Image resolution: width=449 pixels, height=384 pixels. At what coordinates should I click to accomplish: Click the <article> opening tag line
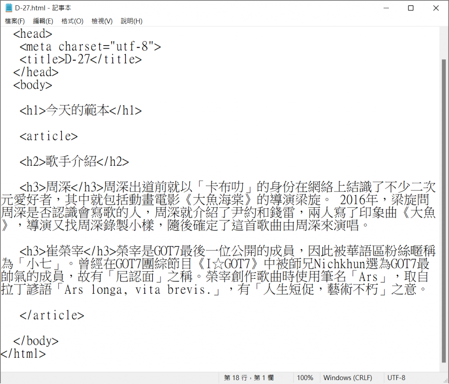click(x=49, y=136)
